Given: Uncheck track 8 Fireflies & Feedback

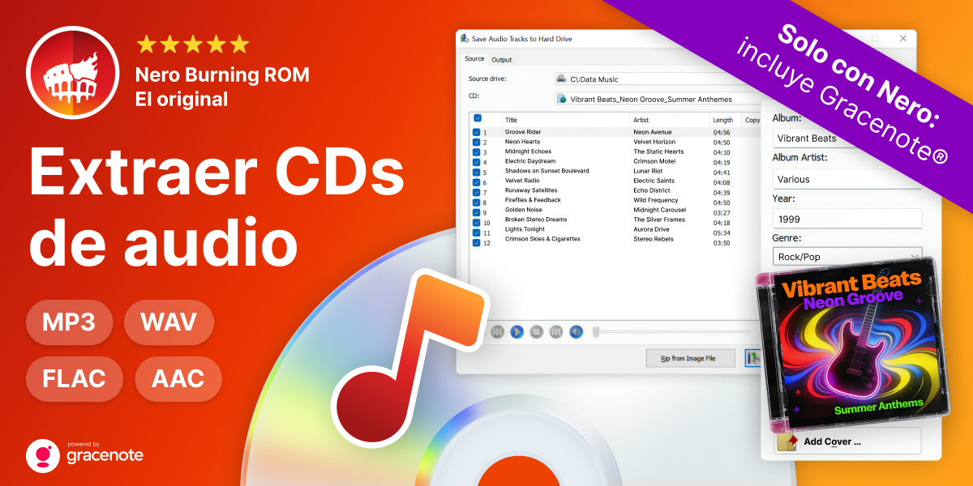Looking at the screenshot, I should pyautogui.click(x=476, y=201).
